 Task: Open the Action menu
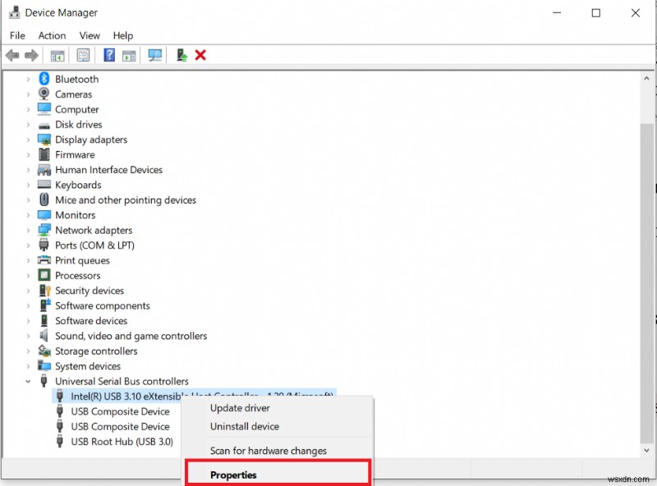pyautogui.click(x=52, y=35)
